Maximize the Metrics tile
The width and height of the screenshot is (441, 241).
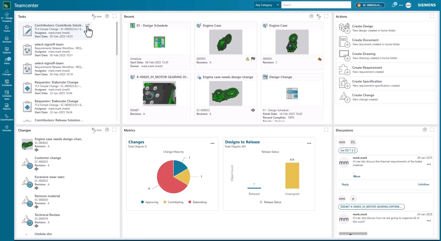(x=326, y=130)
